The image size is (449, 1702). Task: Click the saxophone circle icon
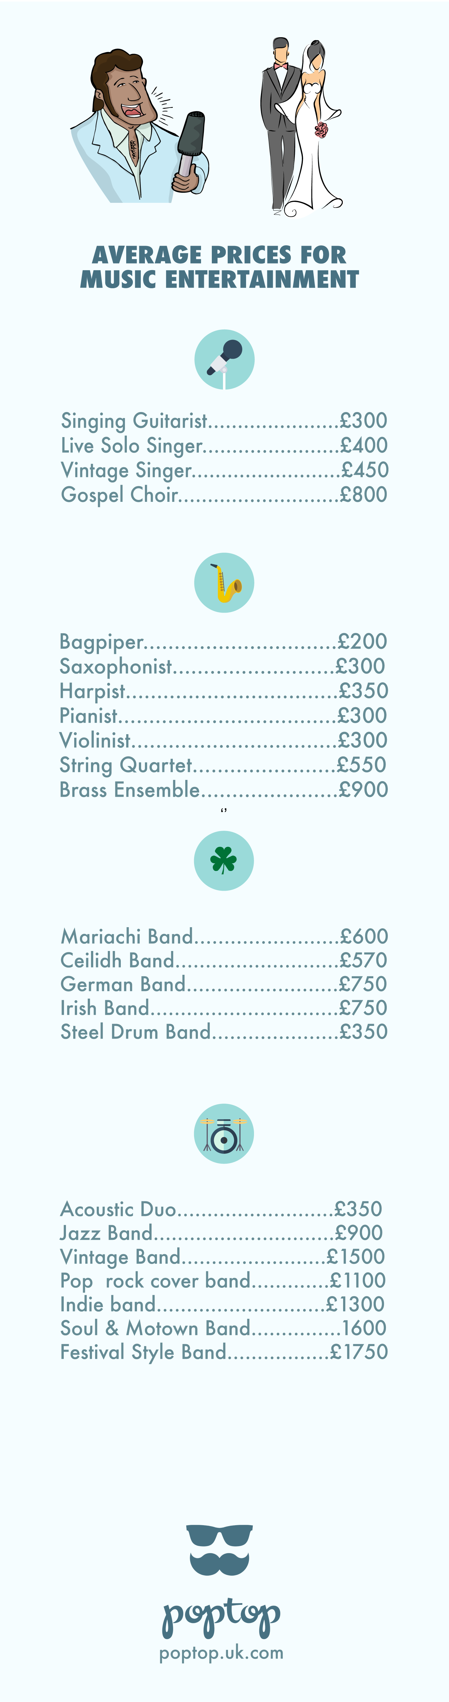(x=224, y=583)
